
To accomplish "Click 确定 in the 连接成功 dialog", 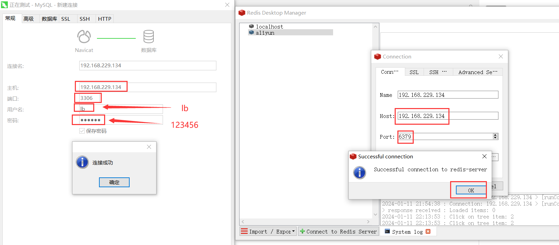I will click(x=114, y=182).
